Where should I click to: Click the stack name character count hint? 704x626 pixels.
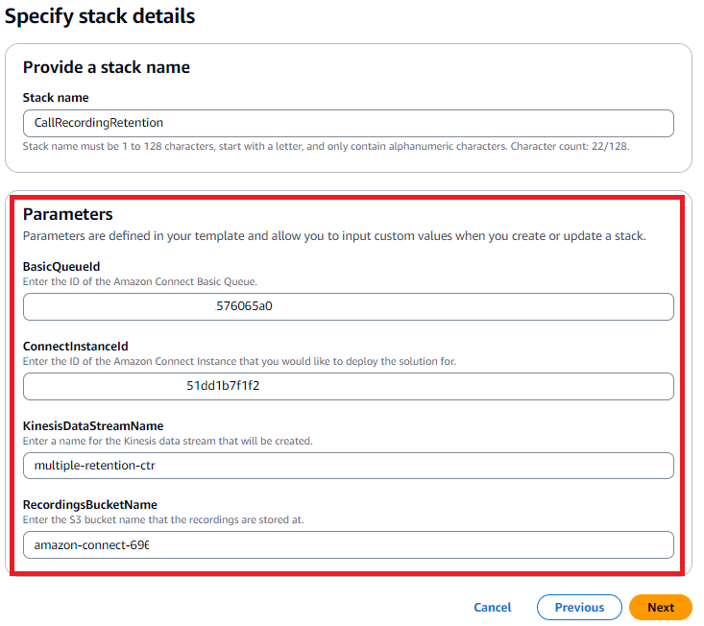[326, 147]
